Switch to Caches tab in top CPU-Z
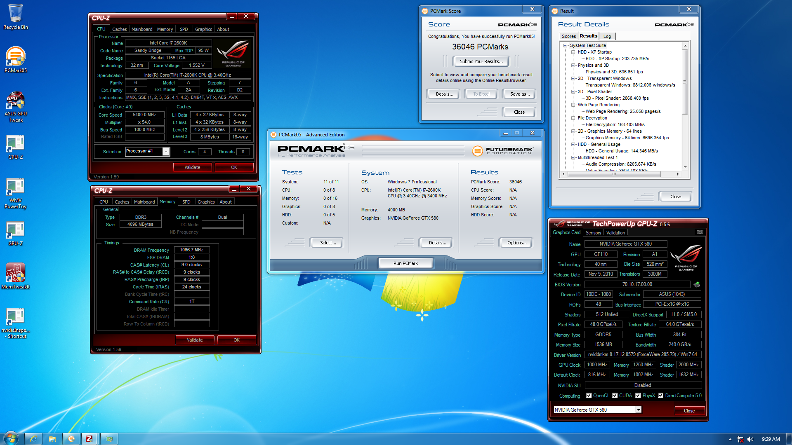 point(119,29)
